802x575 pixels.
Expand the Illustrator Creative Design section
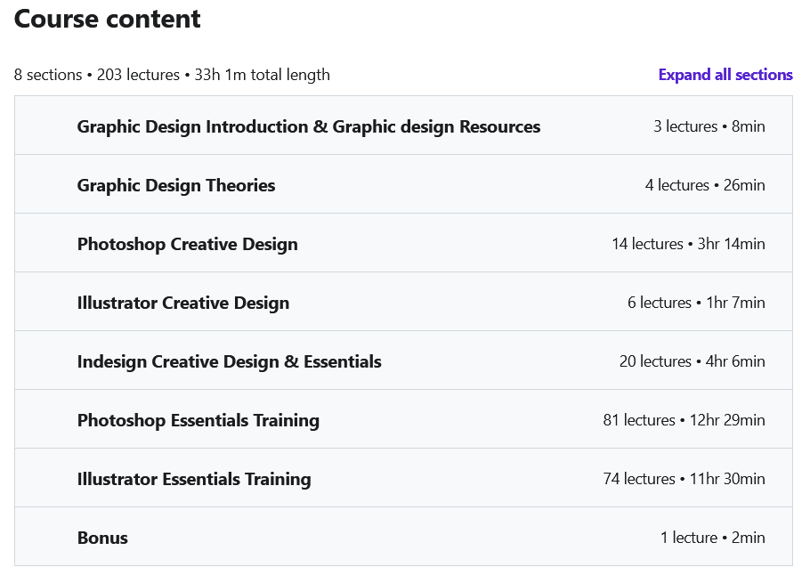(403, 302)
